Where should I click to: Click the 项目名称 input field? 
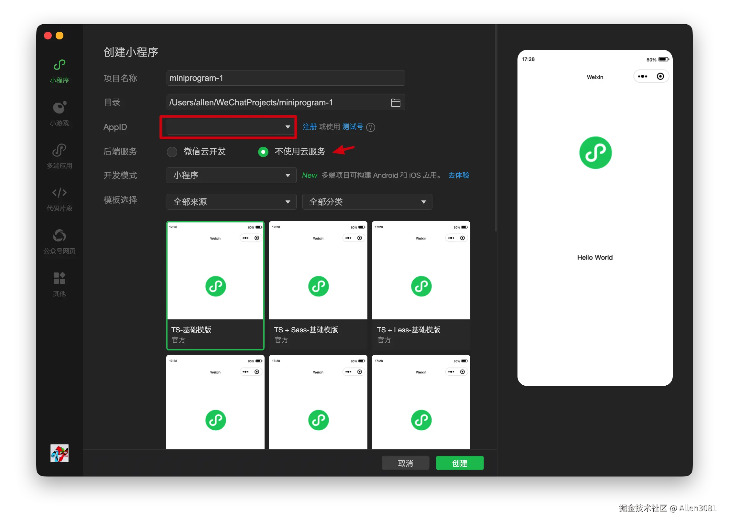tap(285, 78)
